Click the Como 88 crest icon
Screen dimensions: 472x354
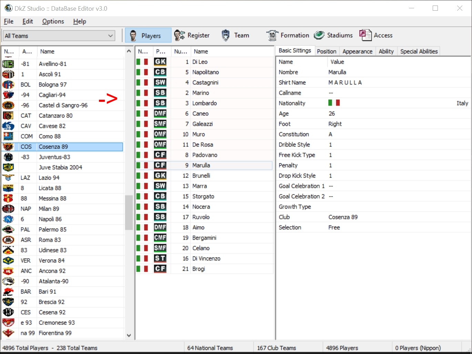pyautogui.click(x=8, y=136)
